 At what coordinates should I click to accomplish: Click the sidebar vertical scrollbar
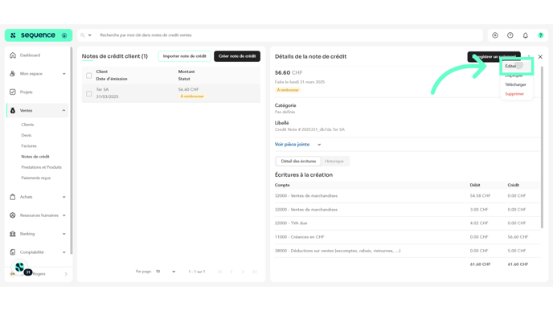(x=72, y=150)
